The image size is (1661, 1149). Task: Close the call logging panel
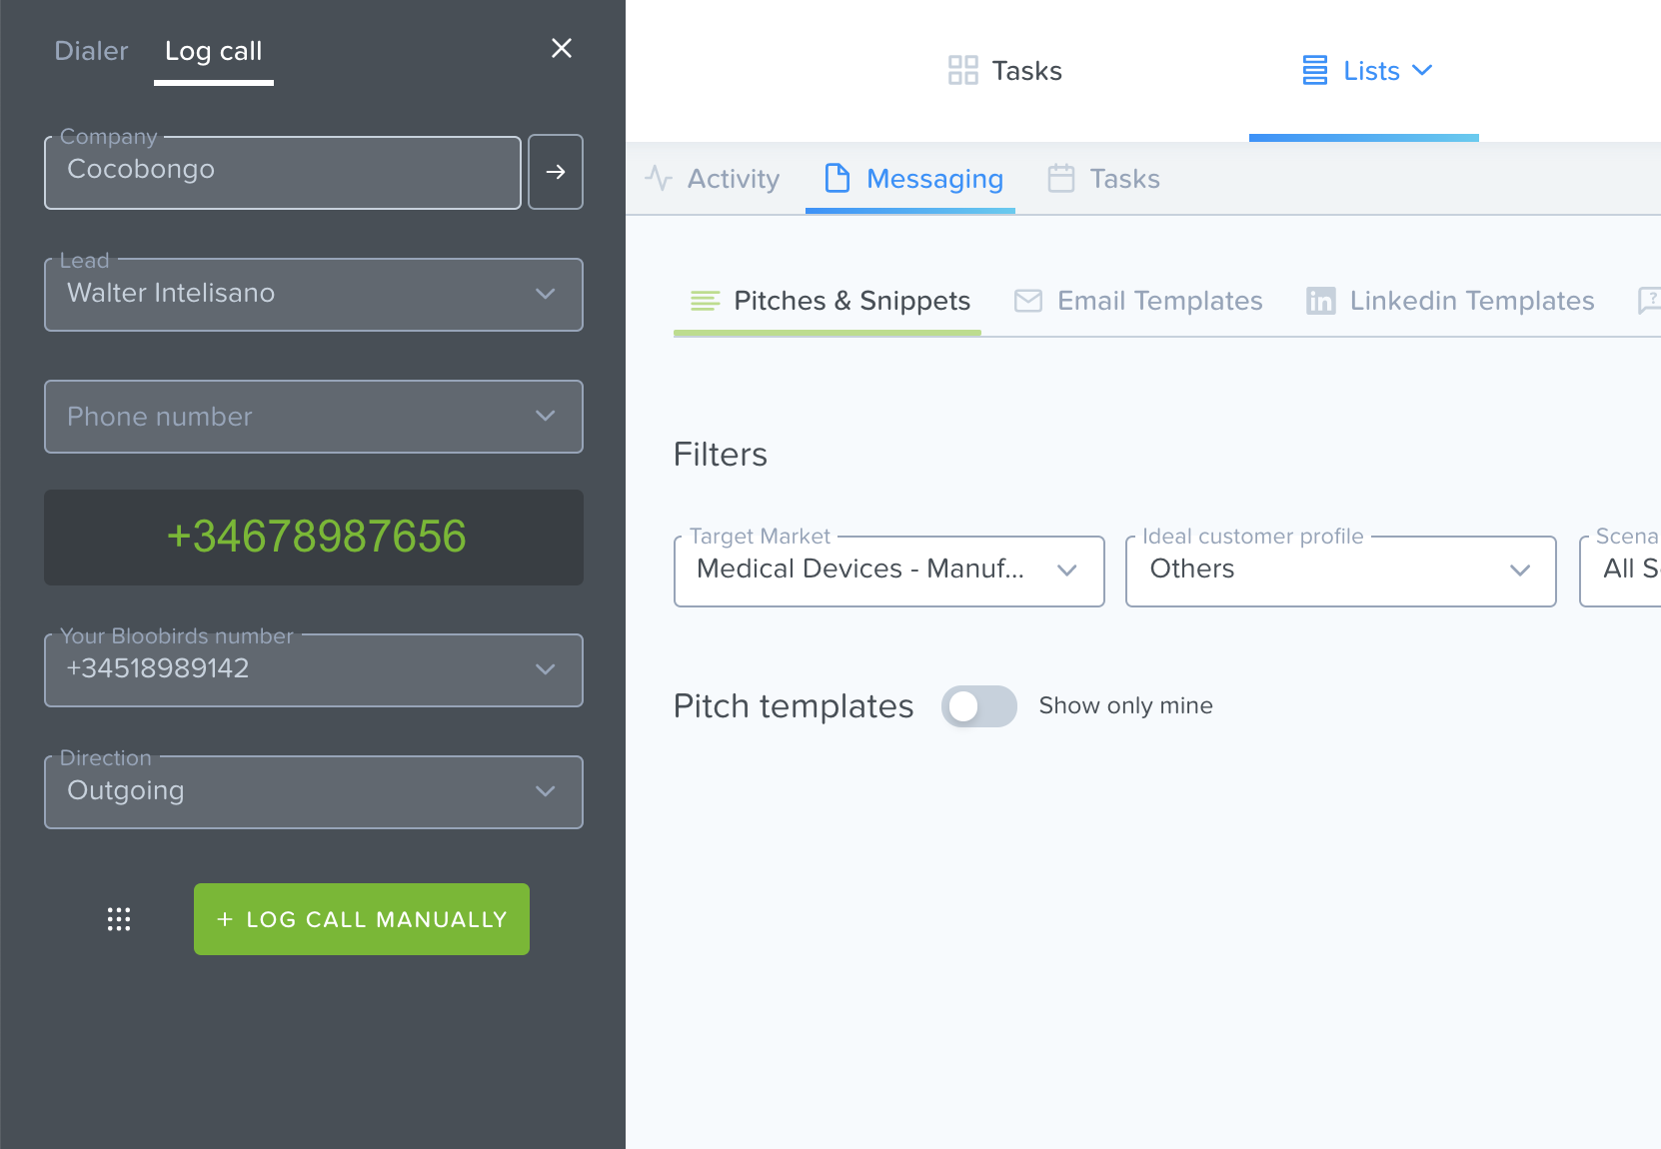[562, 48]
